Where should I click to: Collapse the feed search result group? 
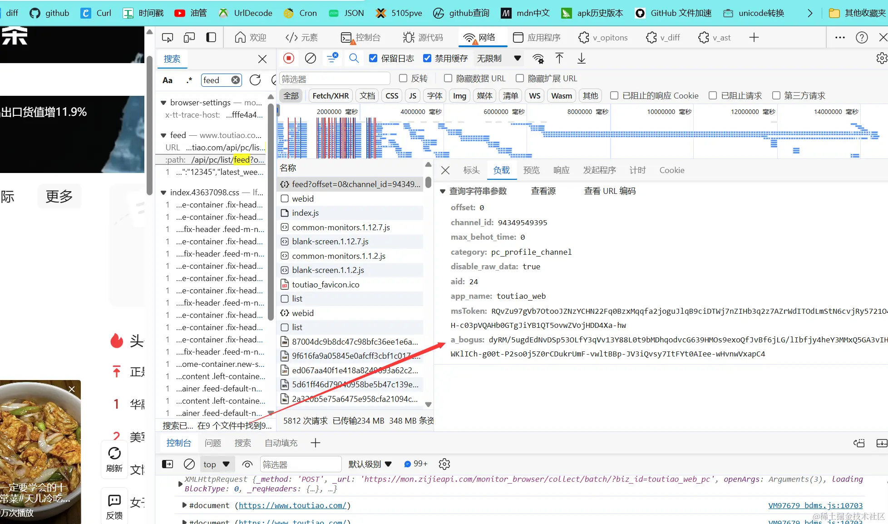(163, 135)
